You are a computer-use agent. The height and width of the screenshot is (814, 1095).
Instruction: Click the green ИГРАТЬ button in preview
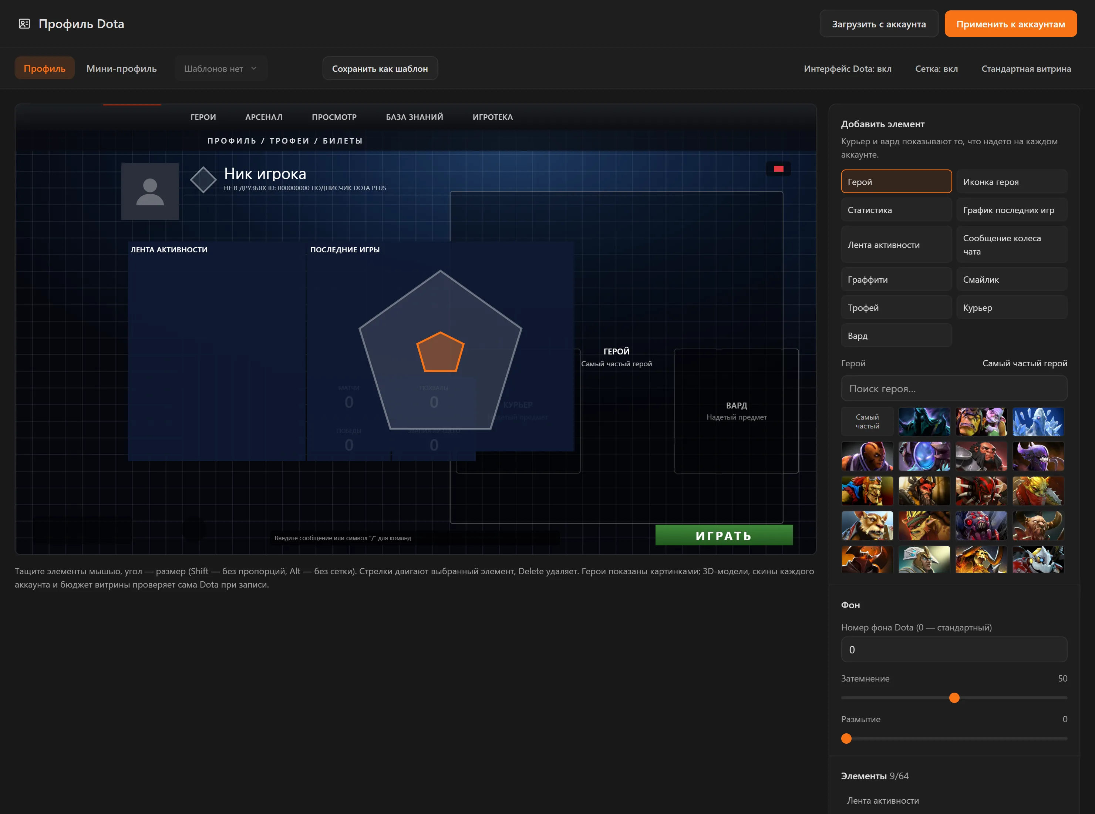tap(724, 536)
